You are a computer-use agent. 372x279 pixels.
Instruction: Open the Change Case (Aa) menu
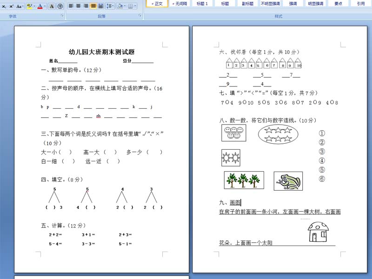20,7
